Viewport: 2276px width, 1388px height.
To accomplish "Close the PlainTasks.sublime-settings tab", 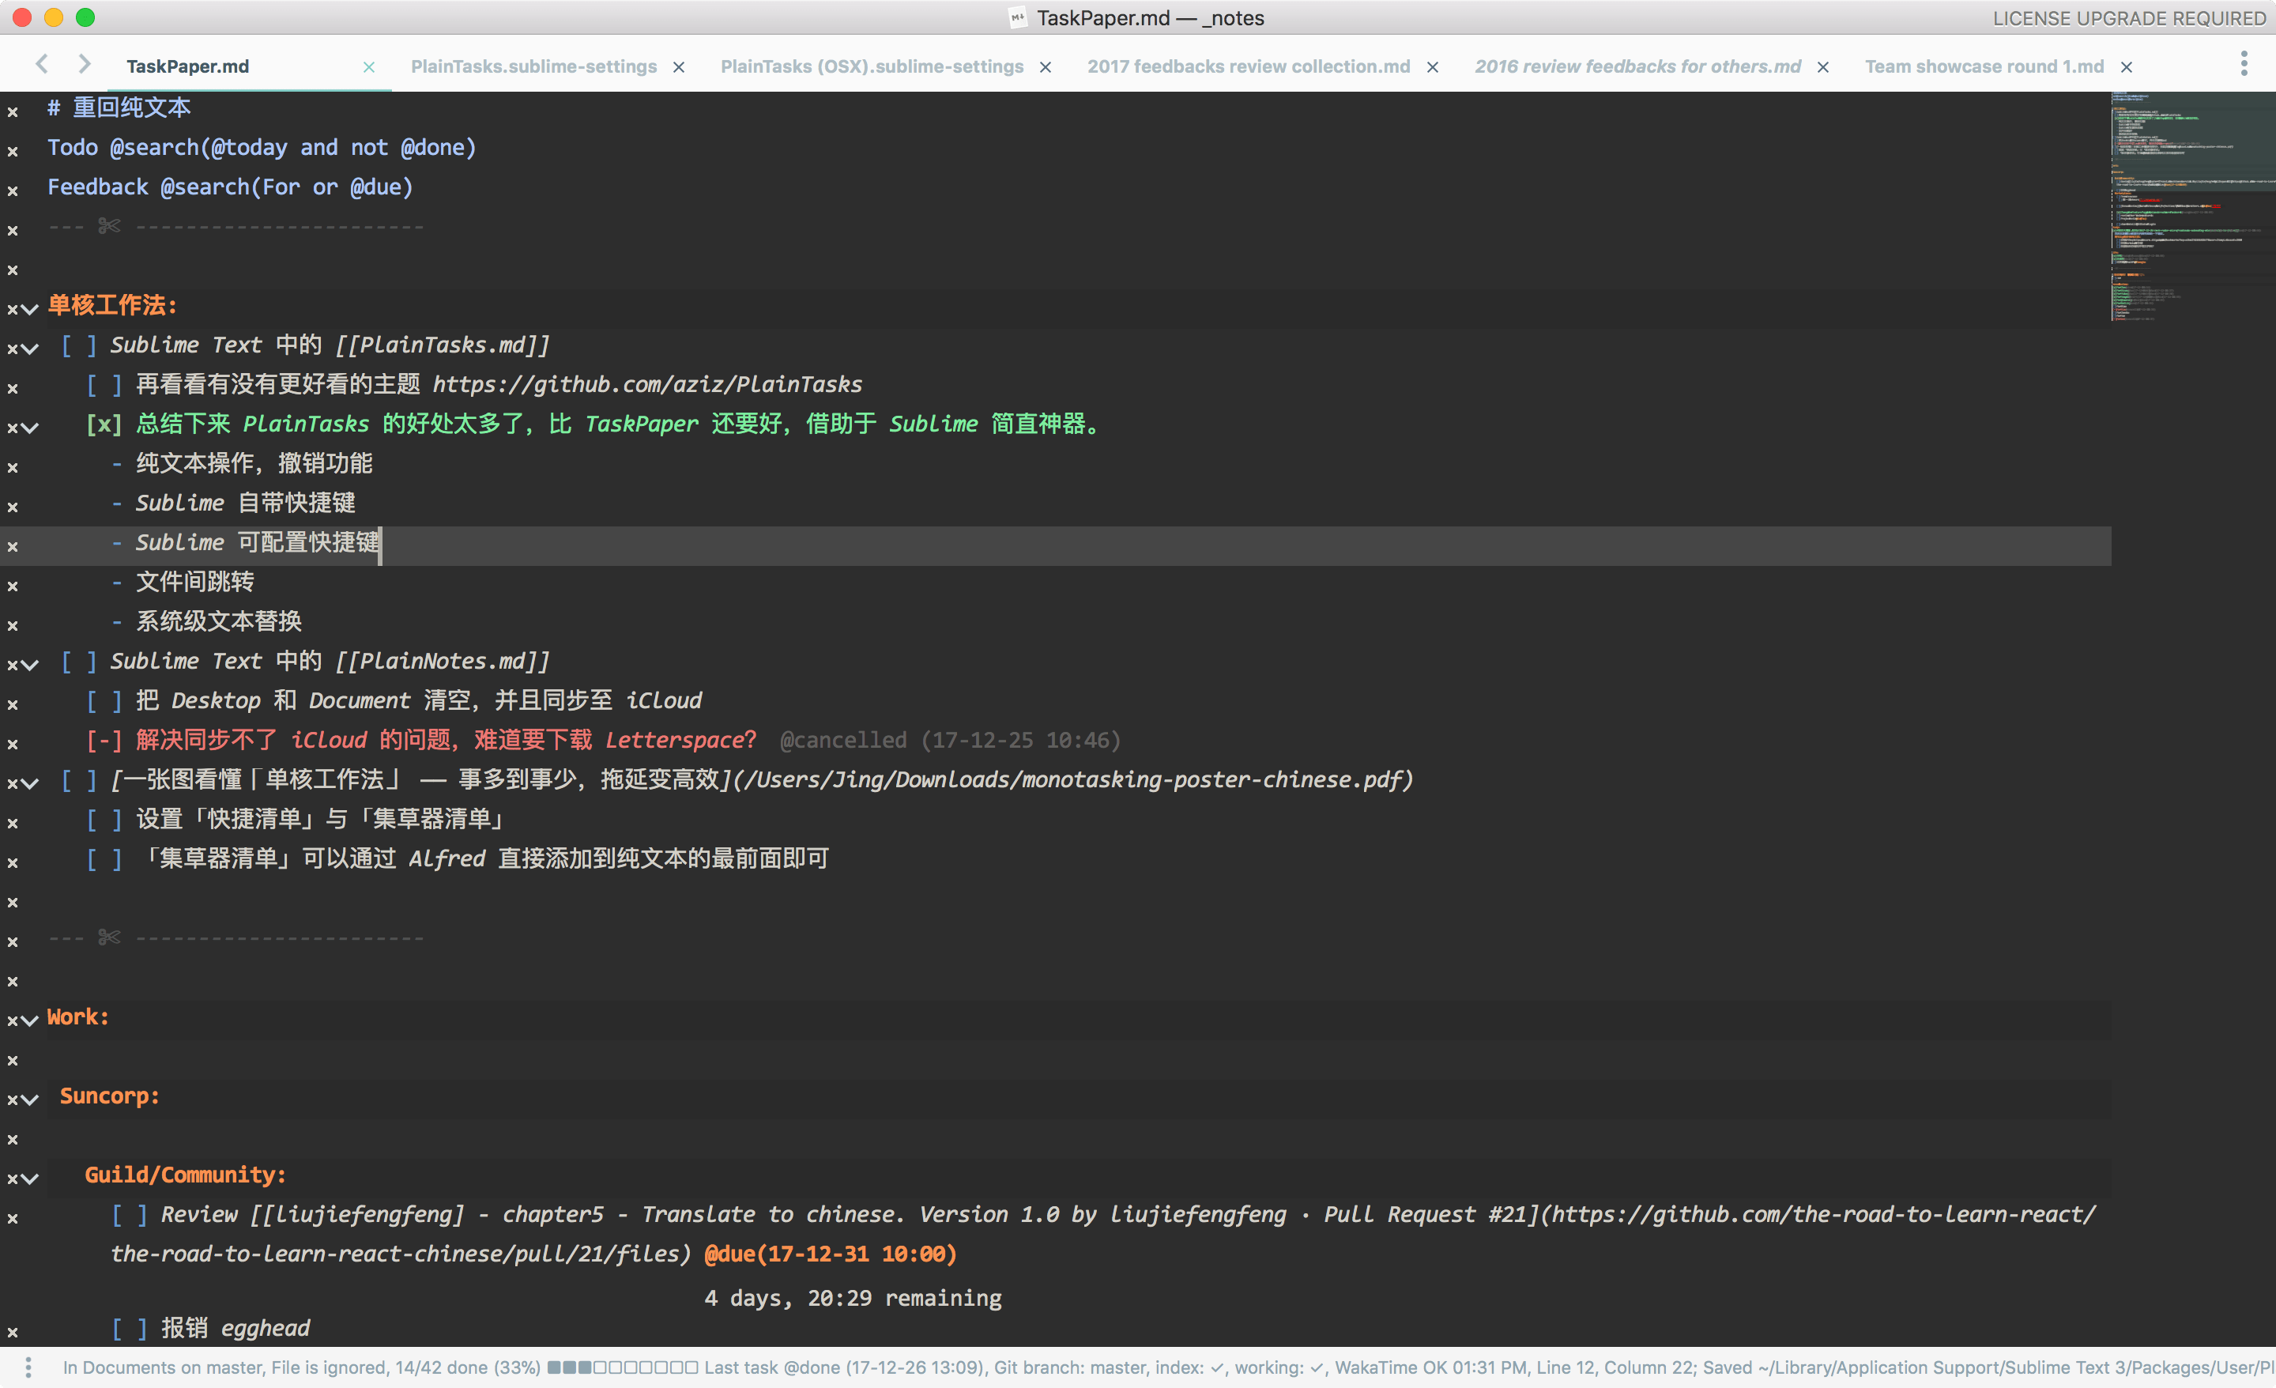I will pos(679,67).
